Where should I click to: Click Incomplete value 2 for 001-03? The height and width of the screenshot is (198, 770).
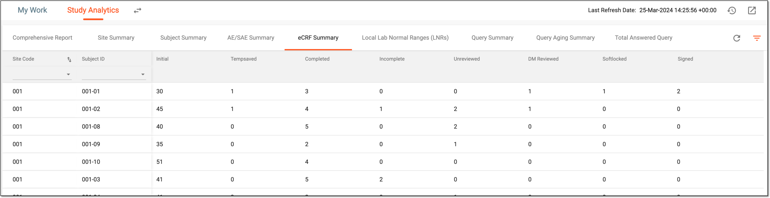click(381, 180)
